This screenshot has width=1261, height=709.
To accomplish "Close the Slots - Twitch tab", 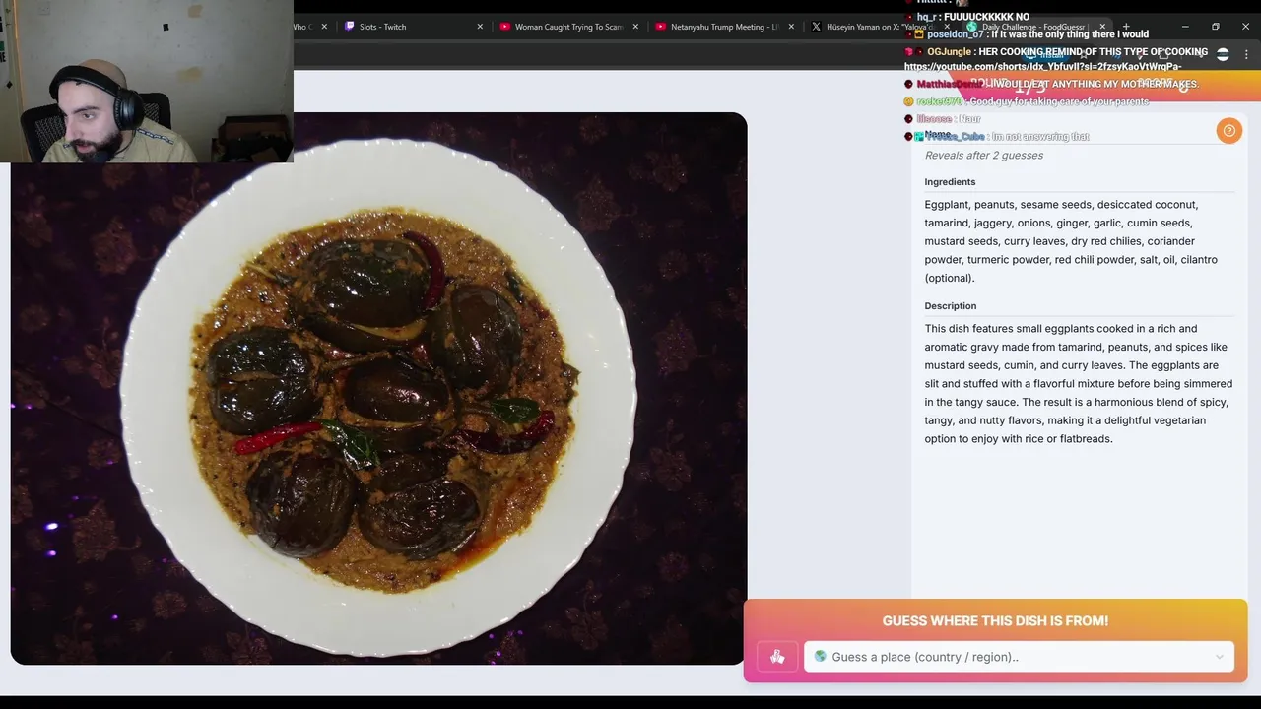I will (x=480, y=27).
